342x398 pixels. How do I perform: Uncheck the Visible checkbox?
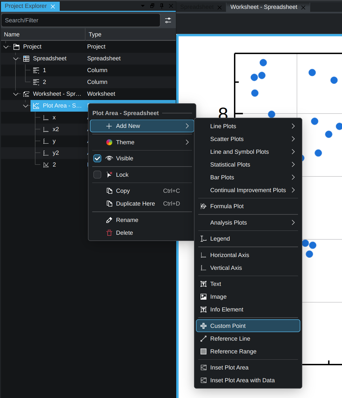(97, 158)
